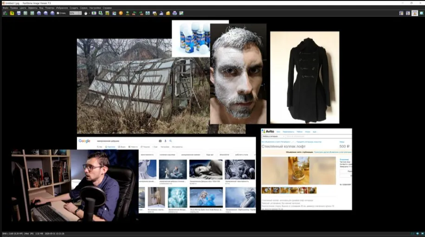
Task: Expand the arrow beside hand tool
Action: [89, 13]
